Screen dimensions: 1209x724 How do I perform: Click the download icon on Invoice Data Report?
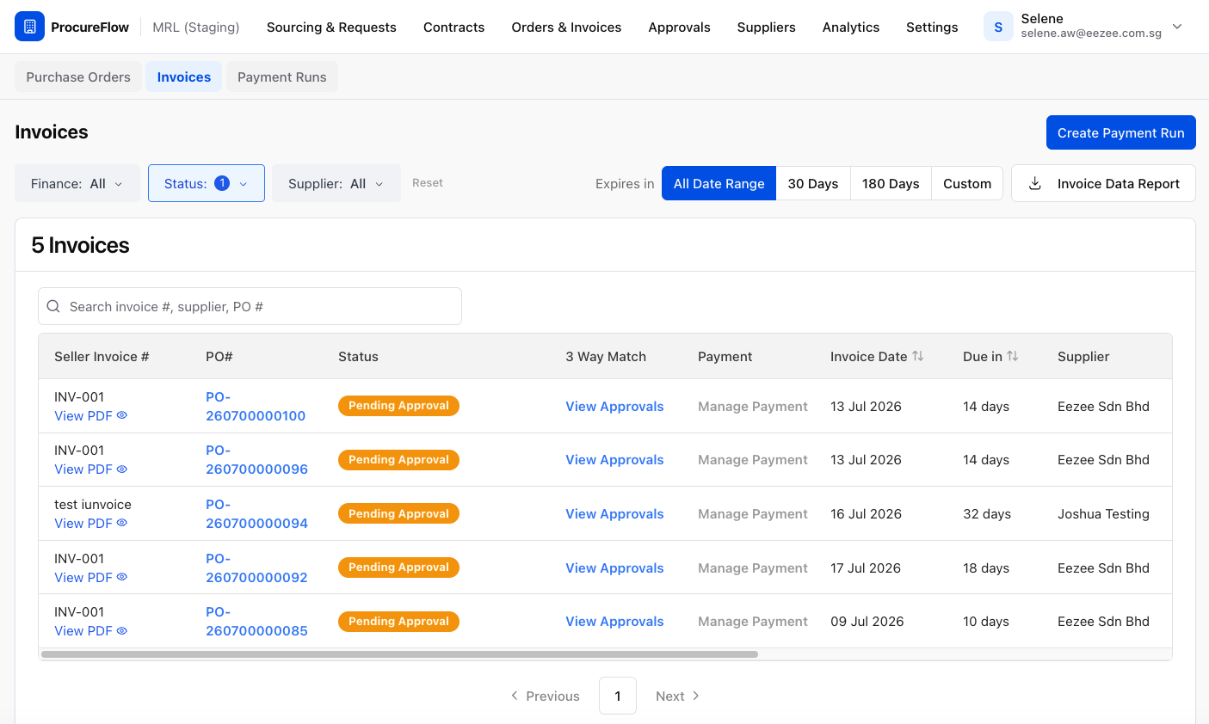(1035, 183)
